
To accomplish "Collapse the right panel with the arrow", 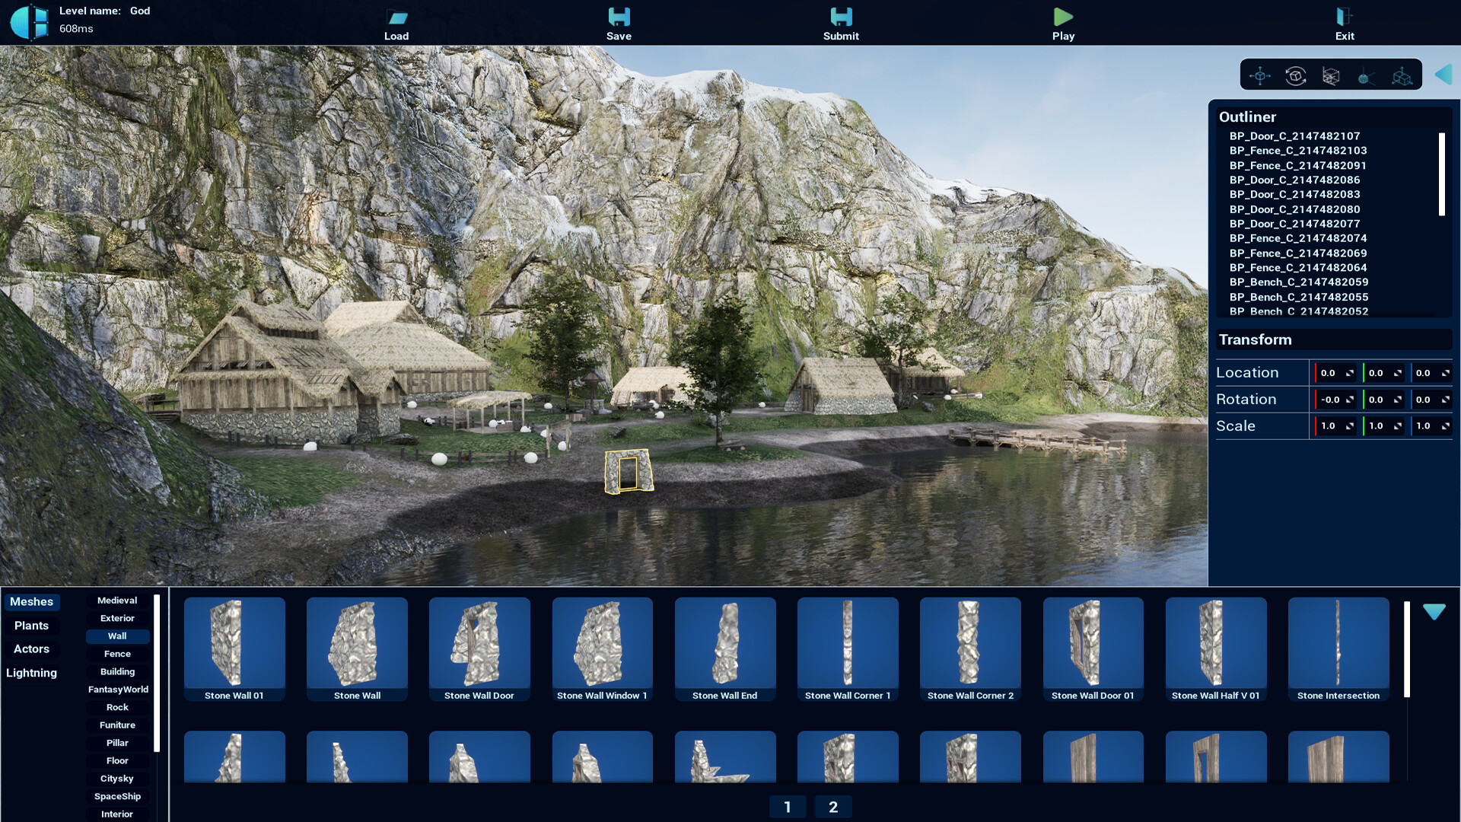I will click(1443, 75).
